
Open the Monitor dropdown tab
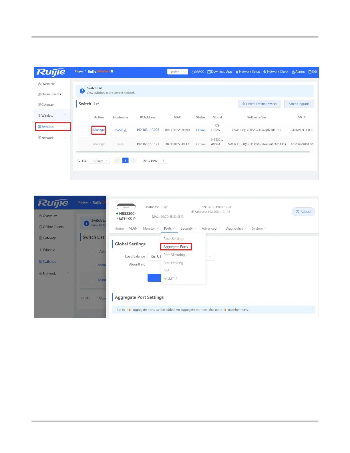[x=150, y=229]
